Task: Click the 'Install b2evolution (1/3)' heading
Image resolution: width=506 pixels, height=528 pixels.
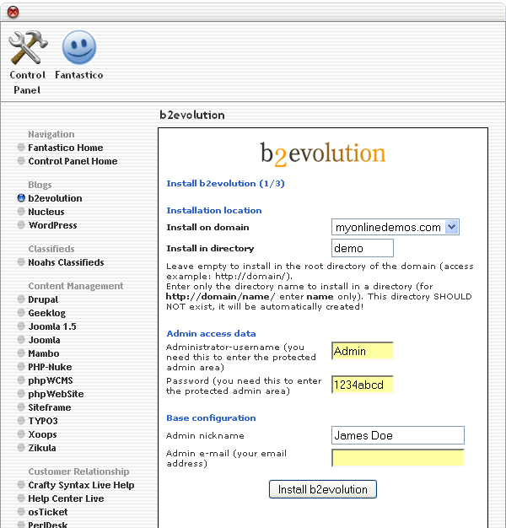Action: pyautogui.click(x=225, y=184)
